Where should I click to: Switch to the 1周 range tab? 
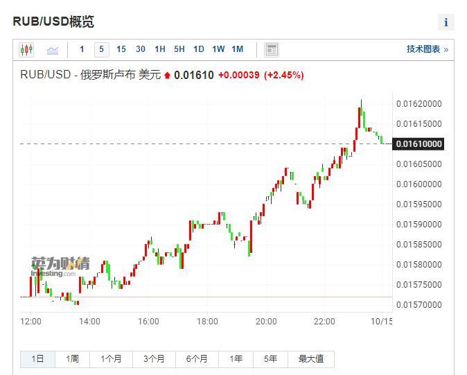pos(72,358)
